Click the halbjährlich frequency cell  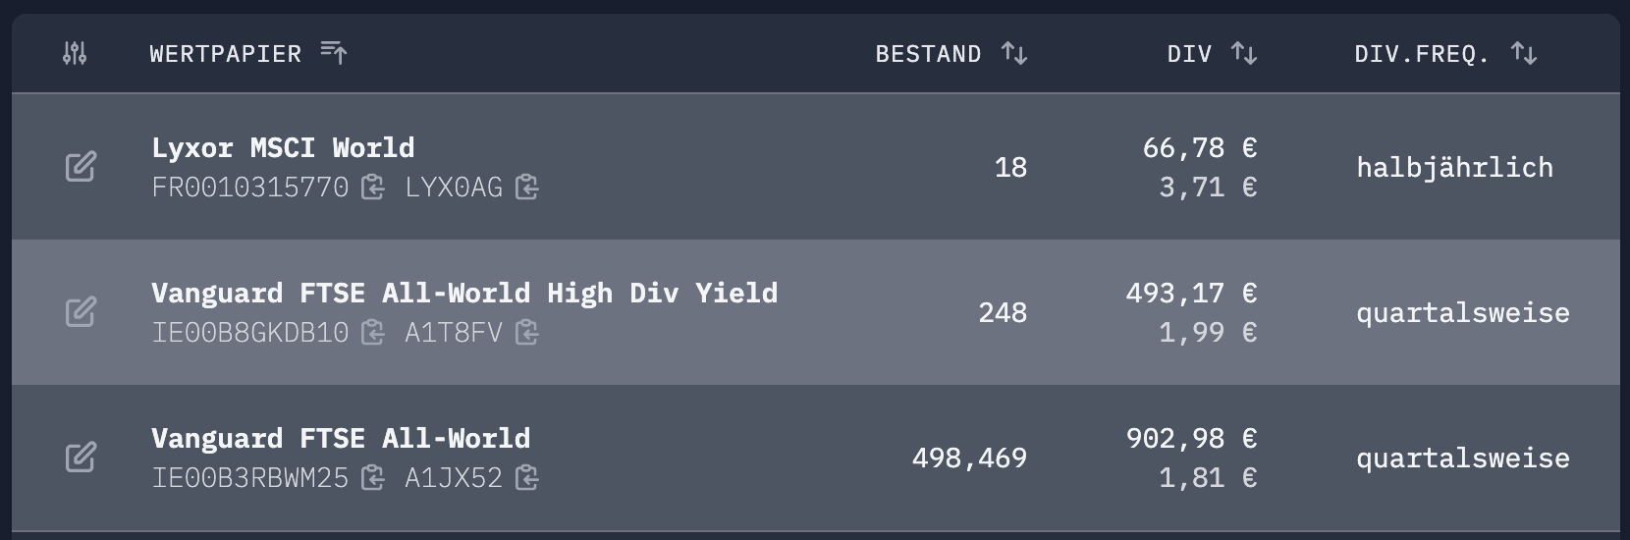pyautogui.click(x=1454, y=167)
